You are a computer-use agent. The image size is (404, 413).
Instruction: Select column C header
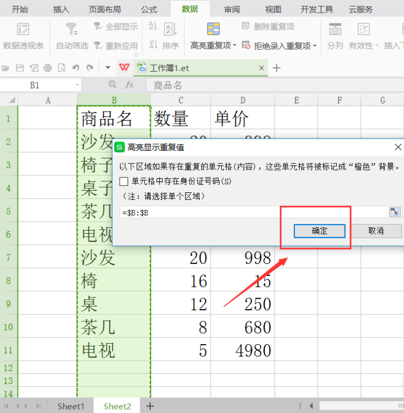[x=181, y=100]
